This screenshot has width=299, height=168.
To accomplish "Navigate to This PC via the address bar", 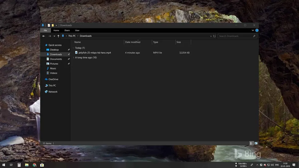I will click(x=72, y=36).
